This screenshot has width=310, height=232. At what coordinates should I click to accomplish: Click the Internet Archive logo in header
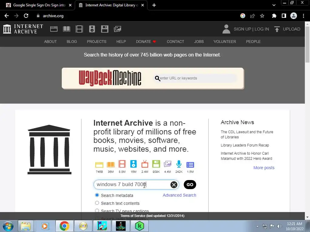(23, 29)
